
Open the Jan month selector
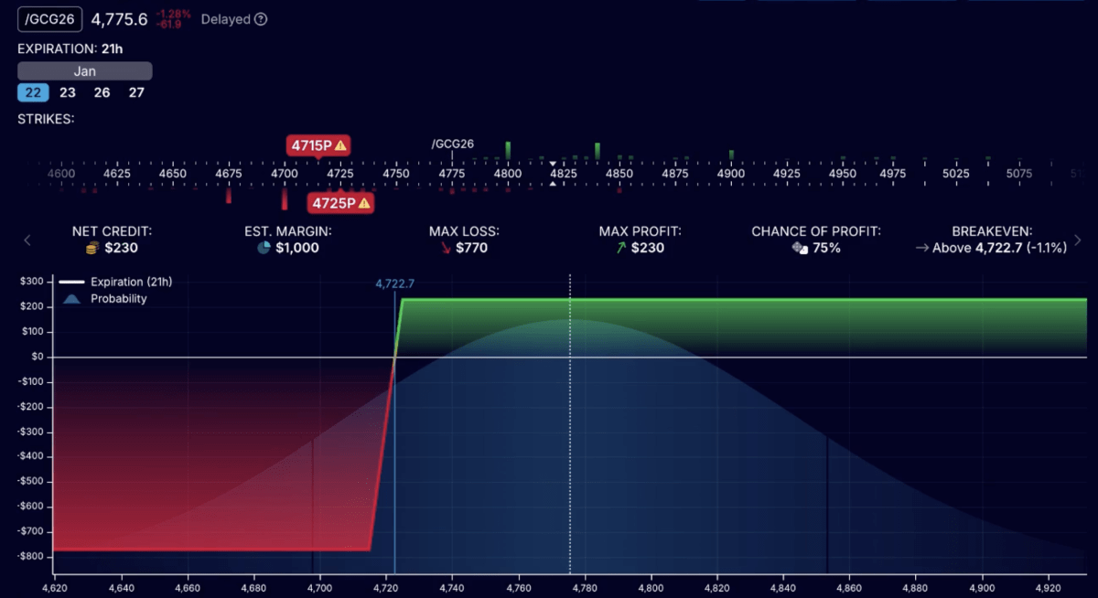[x=84, y=70]
